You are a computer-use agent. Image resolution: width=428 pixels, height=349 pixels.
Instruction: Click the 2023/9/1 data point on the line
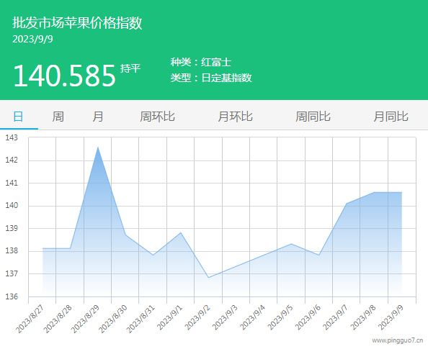(x=181, y=232)
